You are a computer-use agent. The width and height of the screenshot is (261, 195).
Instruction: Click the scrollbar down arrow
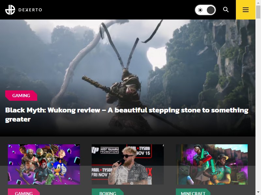[x=258, y=192]
